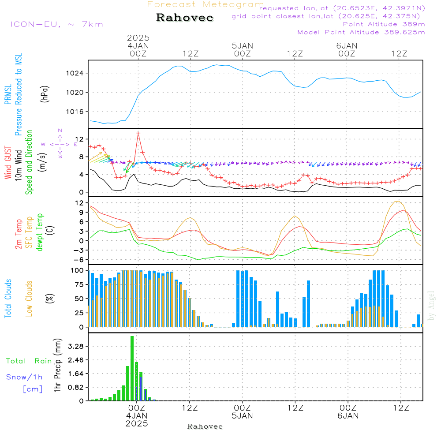441x441 pixels.
Task: Click the ICON-EU ~7km model label
Action: pos(56,24)
